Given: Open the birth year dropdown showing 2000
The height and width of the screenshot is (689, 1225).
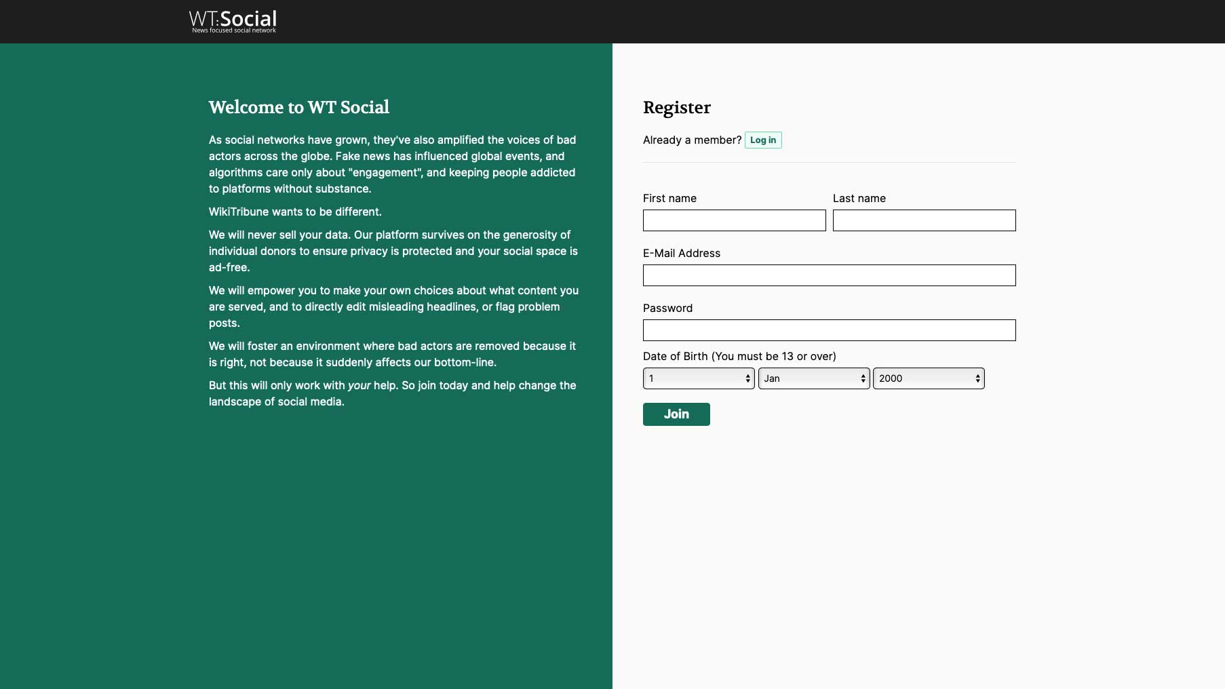Looking at the screenshot, I should click(x=928, y=378).
